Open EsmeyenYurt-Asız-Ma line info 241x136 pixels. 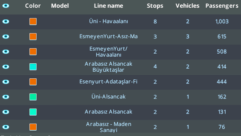coord(108,37)
